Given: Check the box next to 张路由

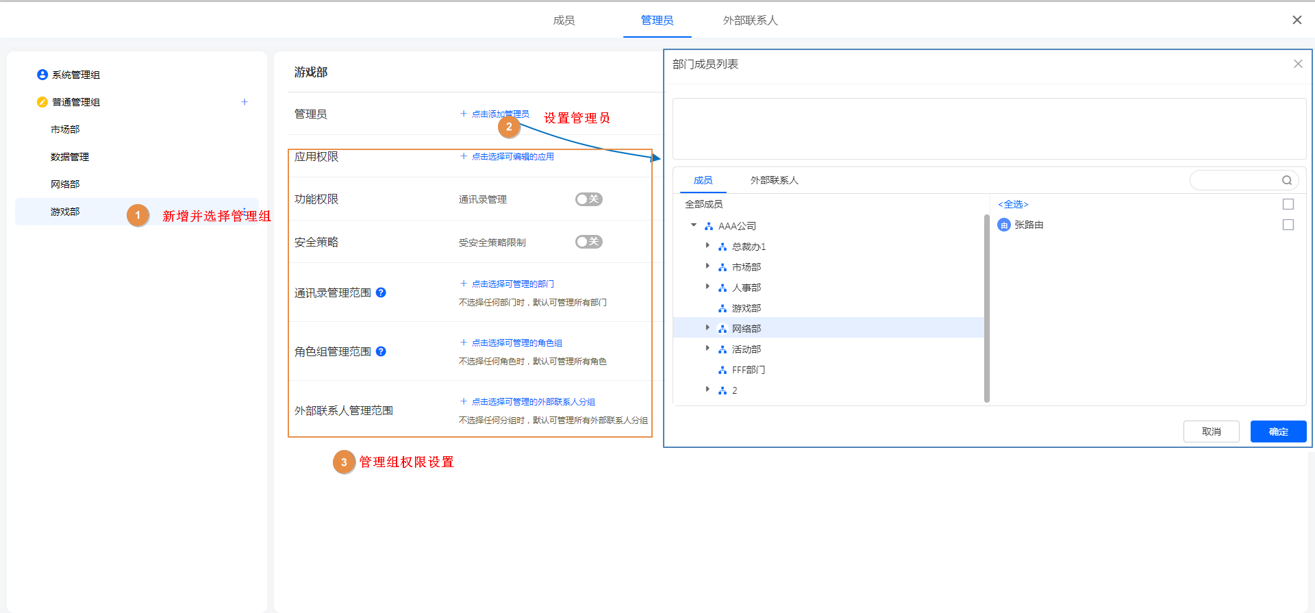Looking at the screenshot, I should click(1288, 225).
